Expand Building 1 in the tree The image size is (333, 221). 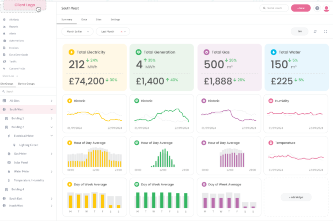coord(51,118)
